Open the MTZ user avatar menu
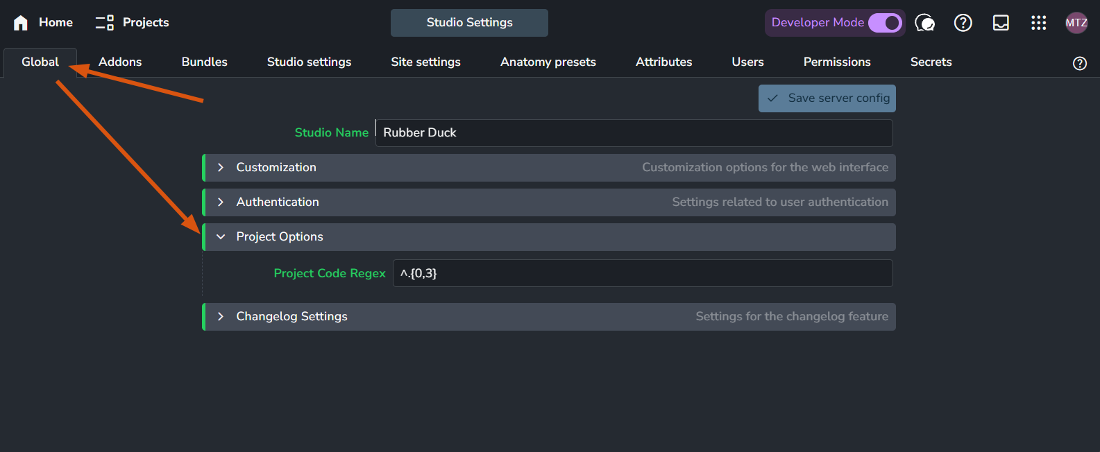The height and width of the screenshot is (452, 1100). (x=1076, y=23)
